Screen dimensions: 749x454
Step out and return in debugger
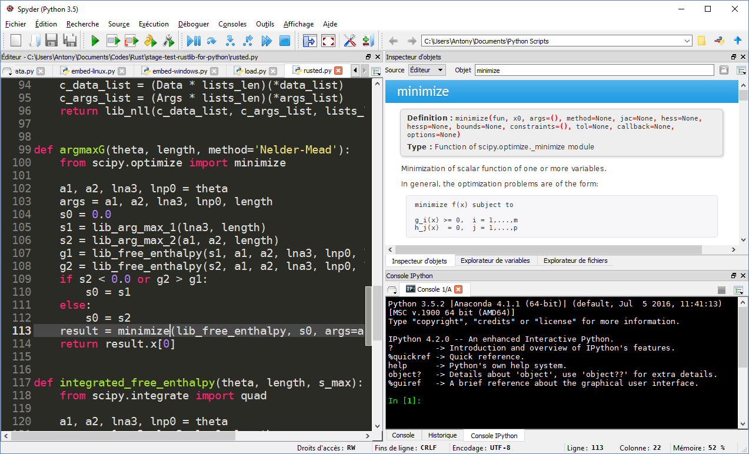248,41
